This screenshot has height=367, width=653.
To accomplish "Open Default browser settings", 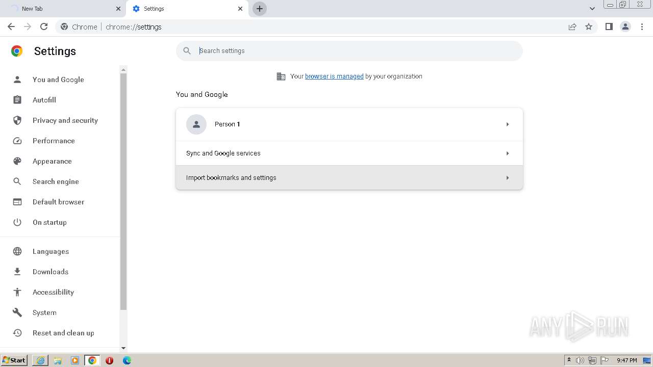I will [x=58, y=202].
